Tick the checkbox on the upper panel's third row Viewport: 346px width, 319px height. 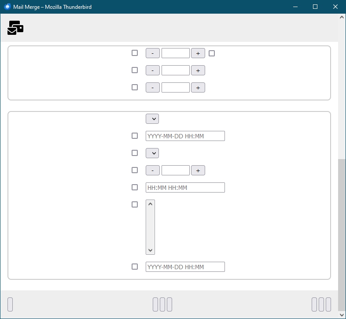click(x=135, y=87)
